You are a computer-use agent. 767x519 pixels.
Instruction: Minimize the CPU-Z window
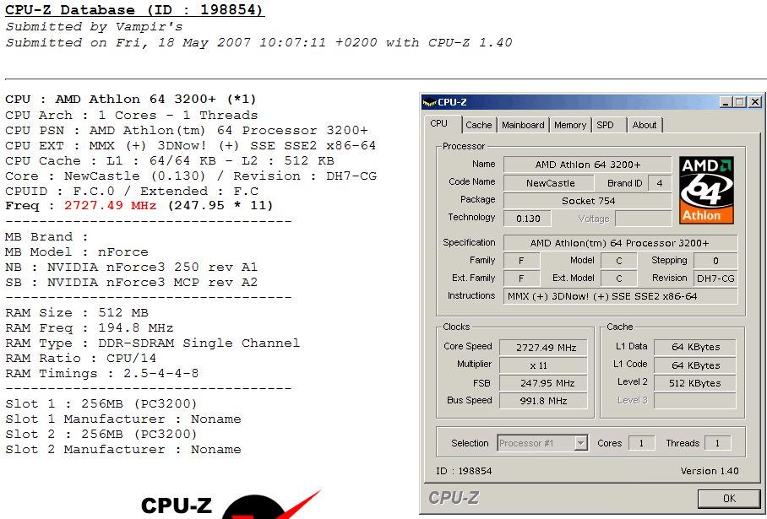[x=726, y=102]
